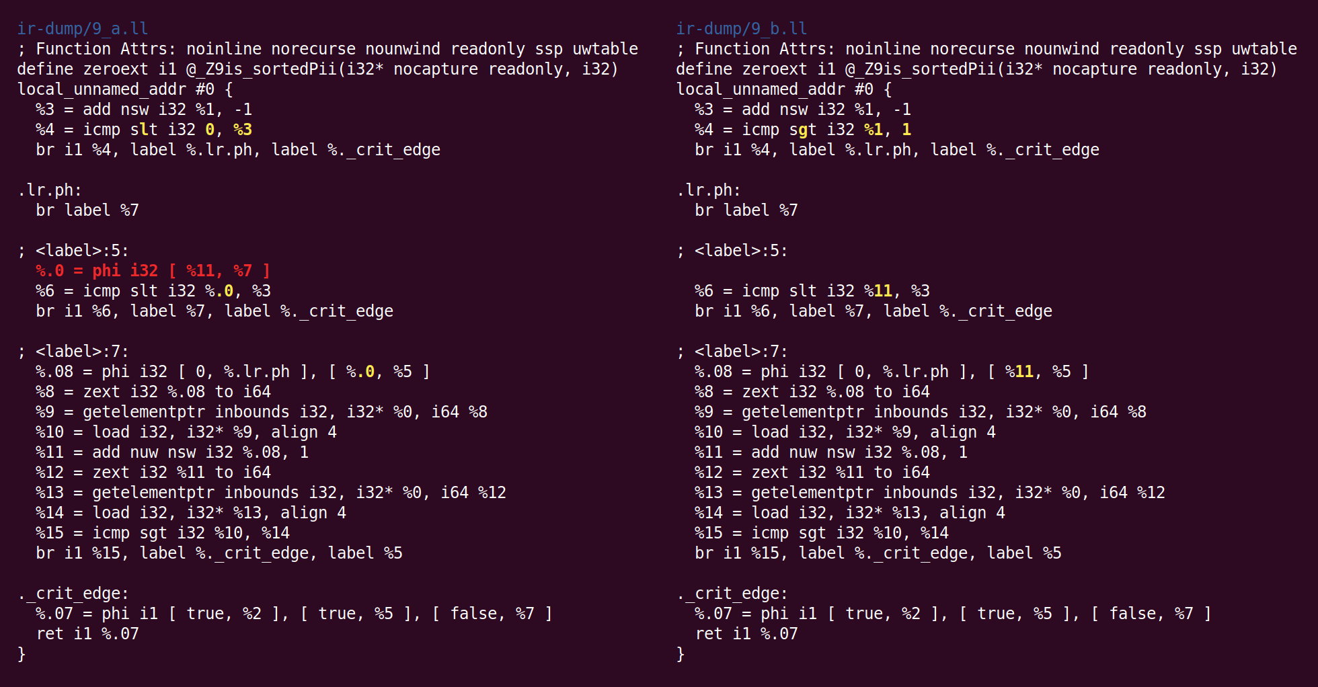Click the 'icmp slt i32 0, %3' line
The width and height of the screenshot is (1318, 687).
pos(144,130)
